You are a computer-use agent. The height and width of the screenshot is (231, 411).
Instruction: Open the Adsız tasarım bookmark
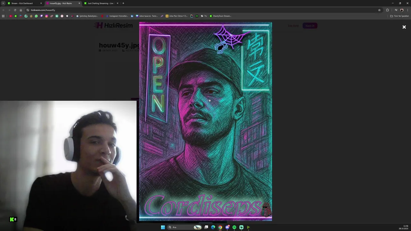coord(147,16)
